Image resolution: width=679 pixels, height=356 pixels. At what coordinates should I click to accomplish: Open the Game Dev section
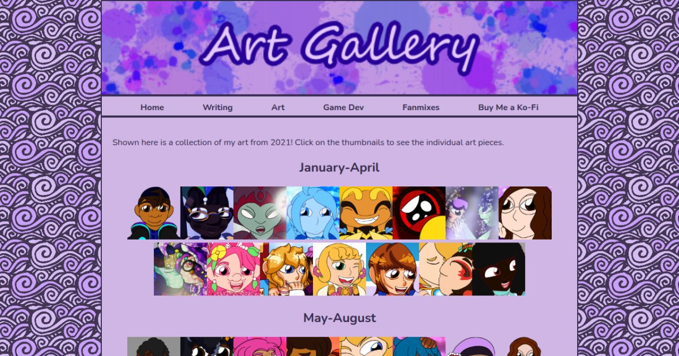pyautogui.click(x=343, y=107)
